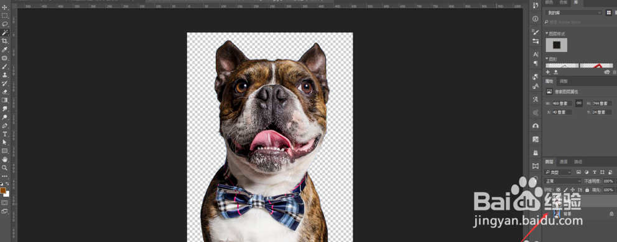
Task: Select the Crop tool
Action: [x=5, y=41]
